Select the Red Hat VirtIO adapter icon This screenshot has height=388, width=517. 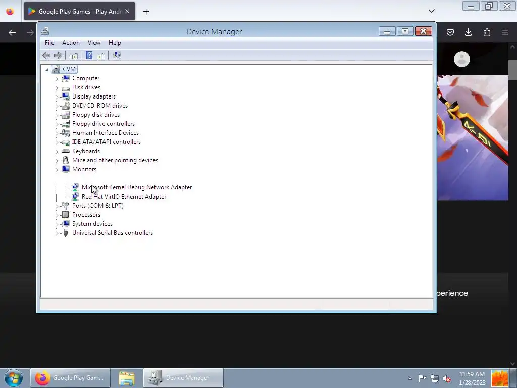point(75,197)
